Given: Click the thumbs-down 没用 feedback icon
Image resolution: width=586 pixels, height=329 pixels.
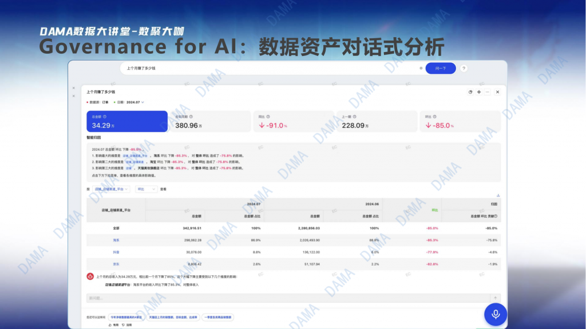Looking at the screenshot, I should coord(124,325).
